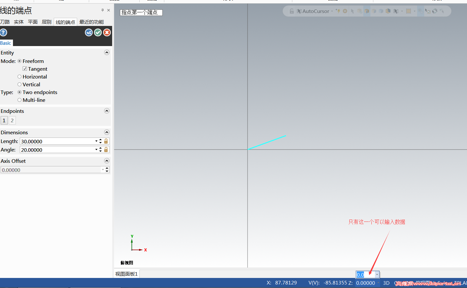Image resolution: width=467 pixels, height=288 pixels.
Task: Open window selection dropdown arrow
Action: 414,11
